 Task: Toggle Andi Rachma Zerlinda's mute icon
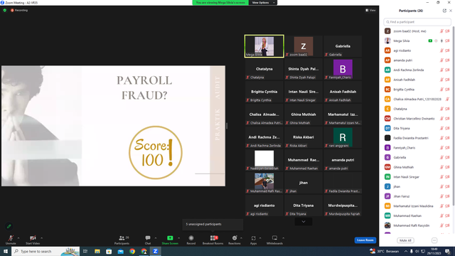click(x=441, y=70)
